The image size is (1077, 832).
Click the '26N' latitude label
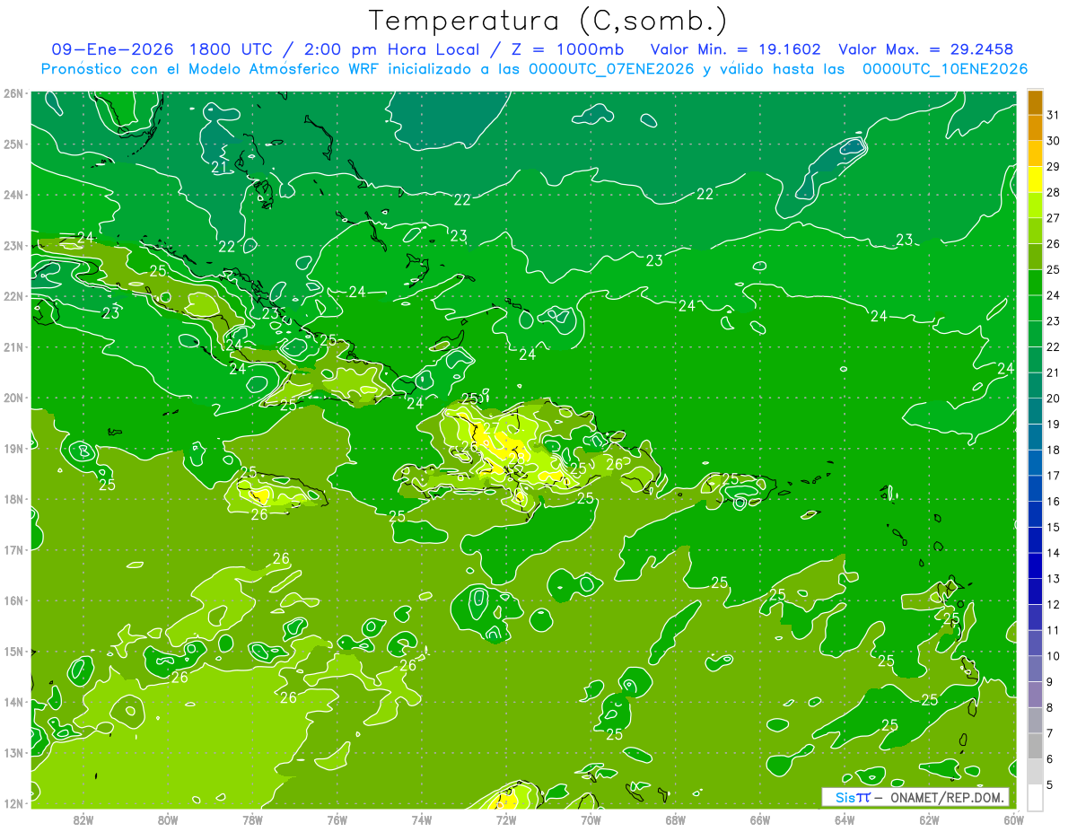click(x=13, y=93)
